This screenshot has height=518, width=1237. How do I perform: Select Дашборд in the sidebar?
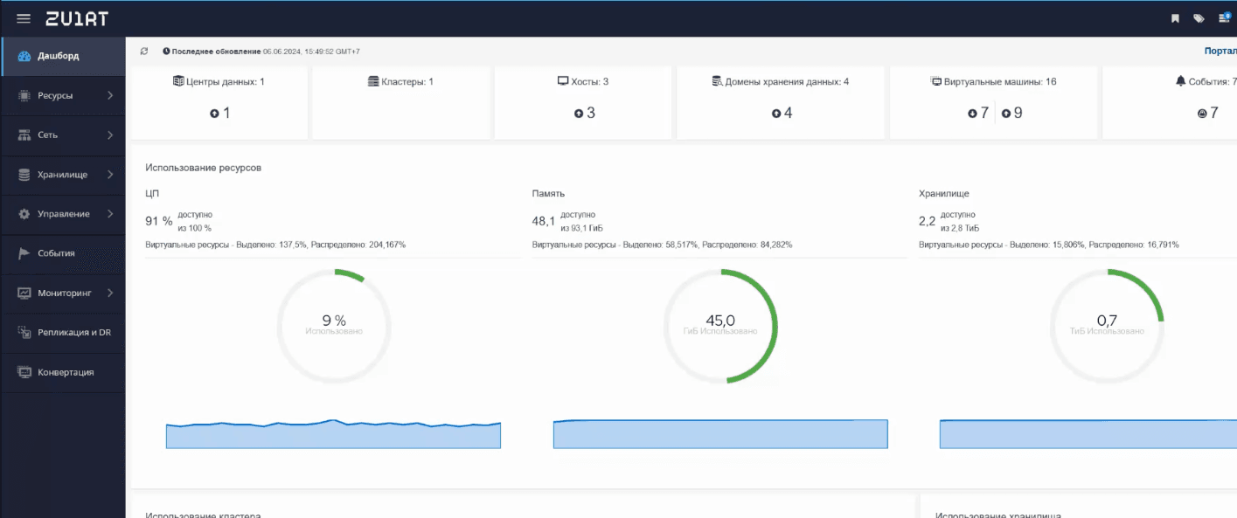(x=58, y=56)
